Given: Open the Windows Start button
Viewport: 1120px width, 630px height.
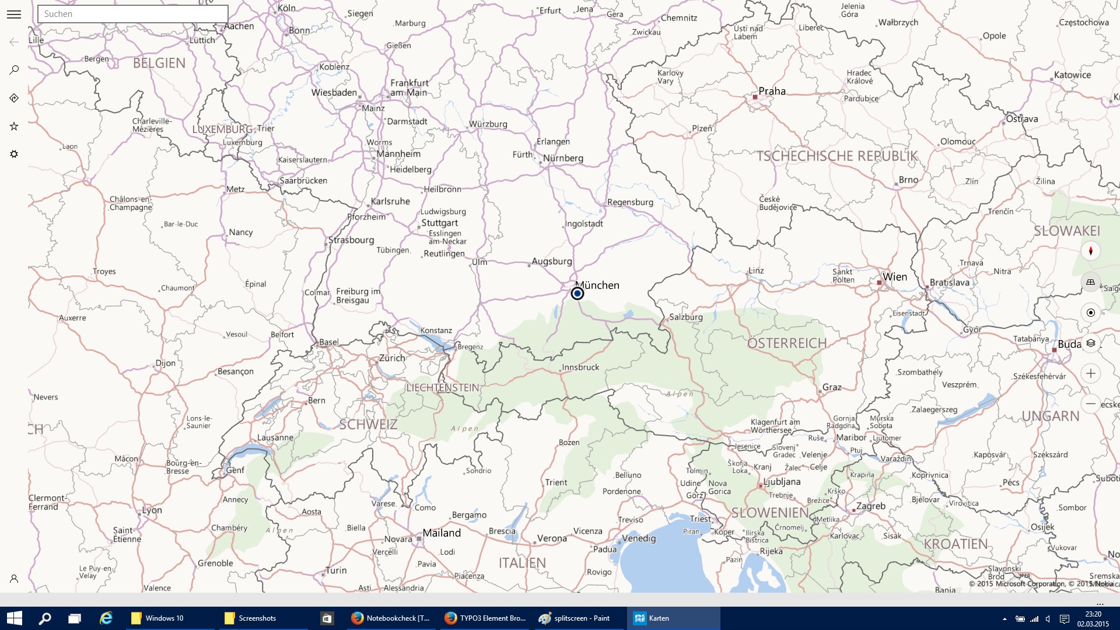Looking at the screenshot, I should (x=14, y=618).
